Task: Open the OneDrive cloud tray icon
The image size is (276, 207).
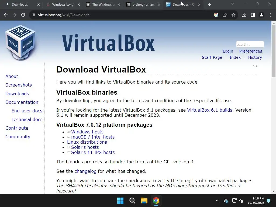Action: pyautogui.click(x=226, y=201)
